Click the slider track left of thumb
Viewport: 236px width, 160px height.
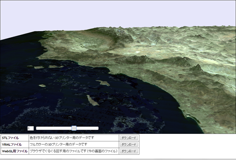pyautogui.click(x=54, y=128)
